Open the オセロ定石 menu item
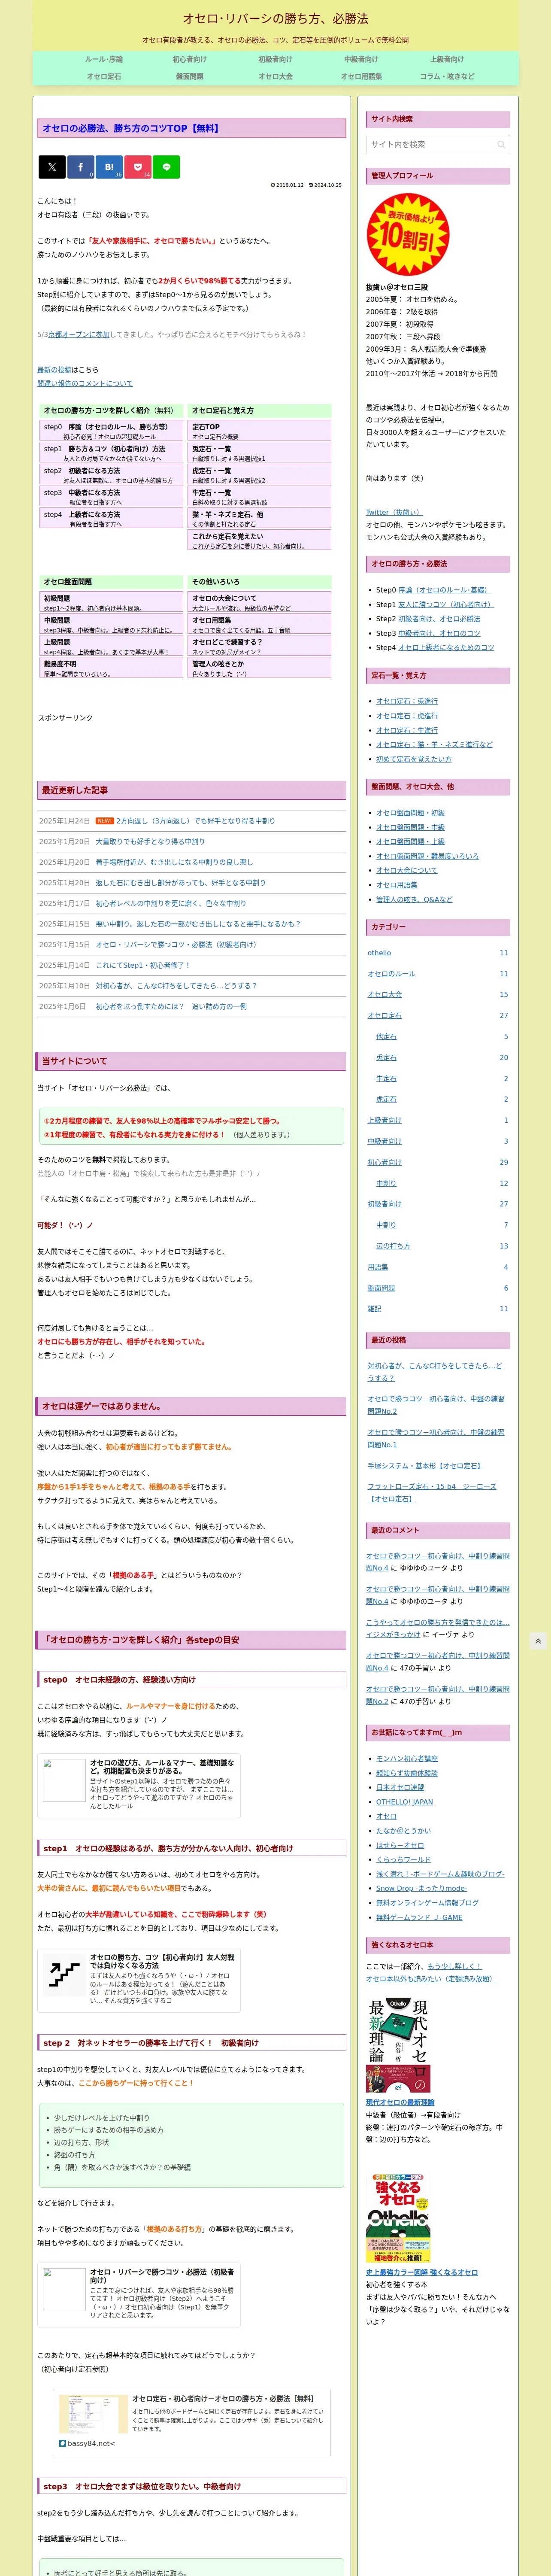 point(104,76)
